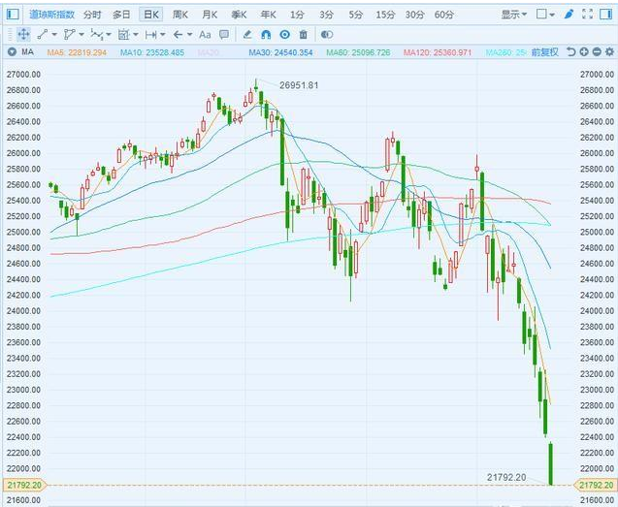Switch to 5分 five-minute chart
This screenshot has width=618, height=507.
[355, 15]
